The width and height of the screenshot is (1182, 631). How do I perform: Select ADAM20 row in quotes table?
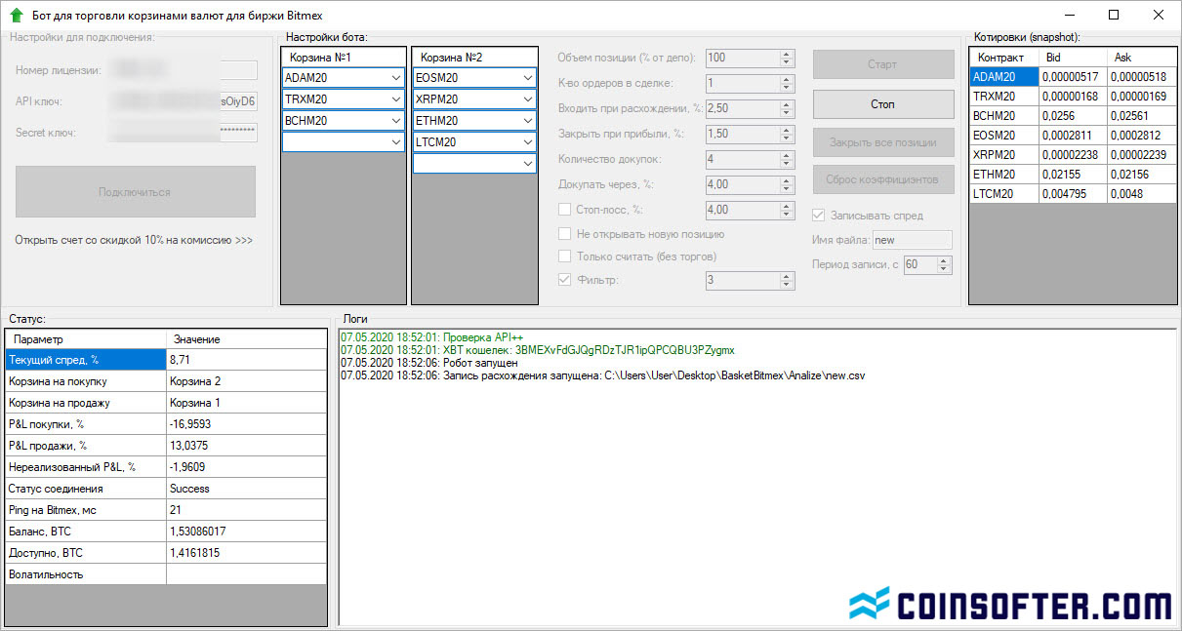1071,77
